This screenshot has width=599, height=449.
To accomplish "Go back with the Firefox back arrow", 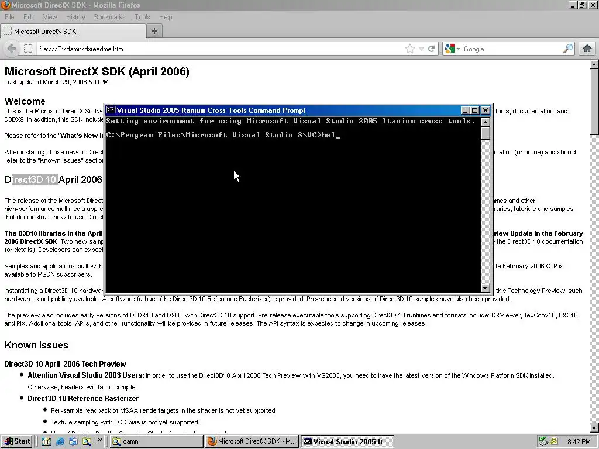I will coord(12,49).
